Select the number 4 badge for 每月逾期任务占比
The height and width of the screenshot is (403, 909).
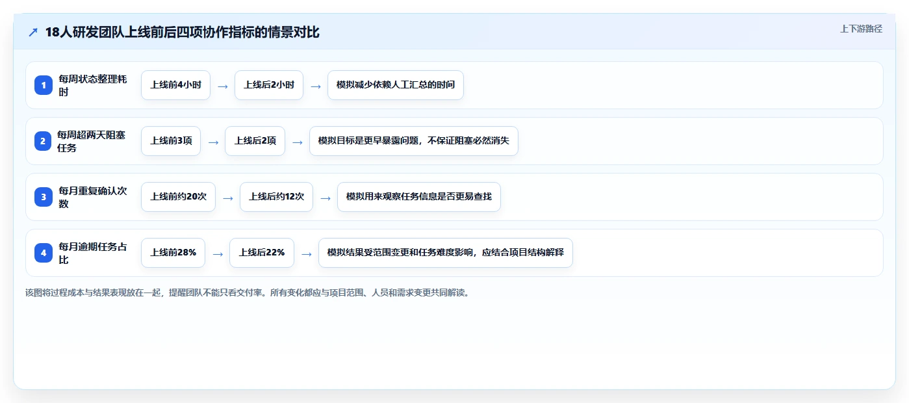pos(44,253)
